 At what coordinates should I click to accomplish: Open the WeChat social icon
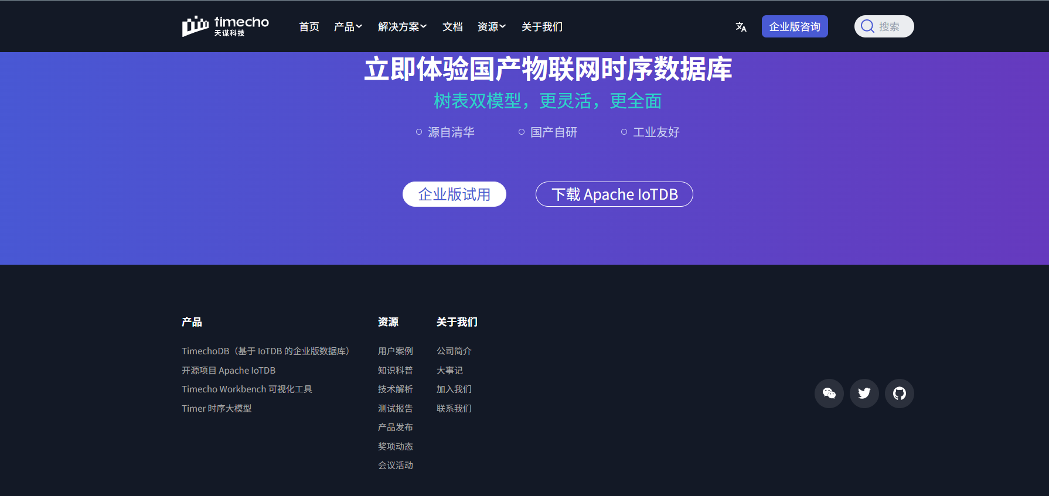(829, 394)
